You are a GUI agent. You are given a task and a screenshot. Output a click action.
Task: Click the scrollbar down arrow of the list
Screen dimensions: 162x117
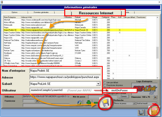pos(157,78)
